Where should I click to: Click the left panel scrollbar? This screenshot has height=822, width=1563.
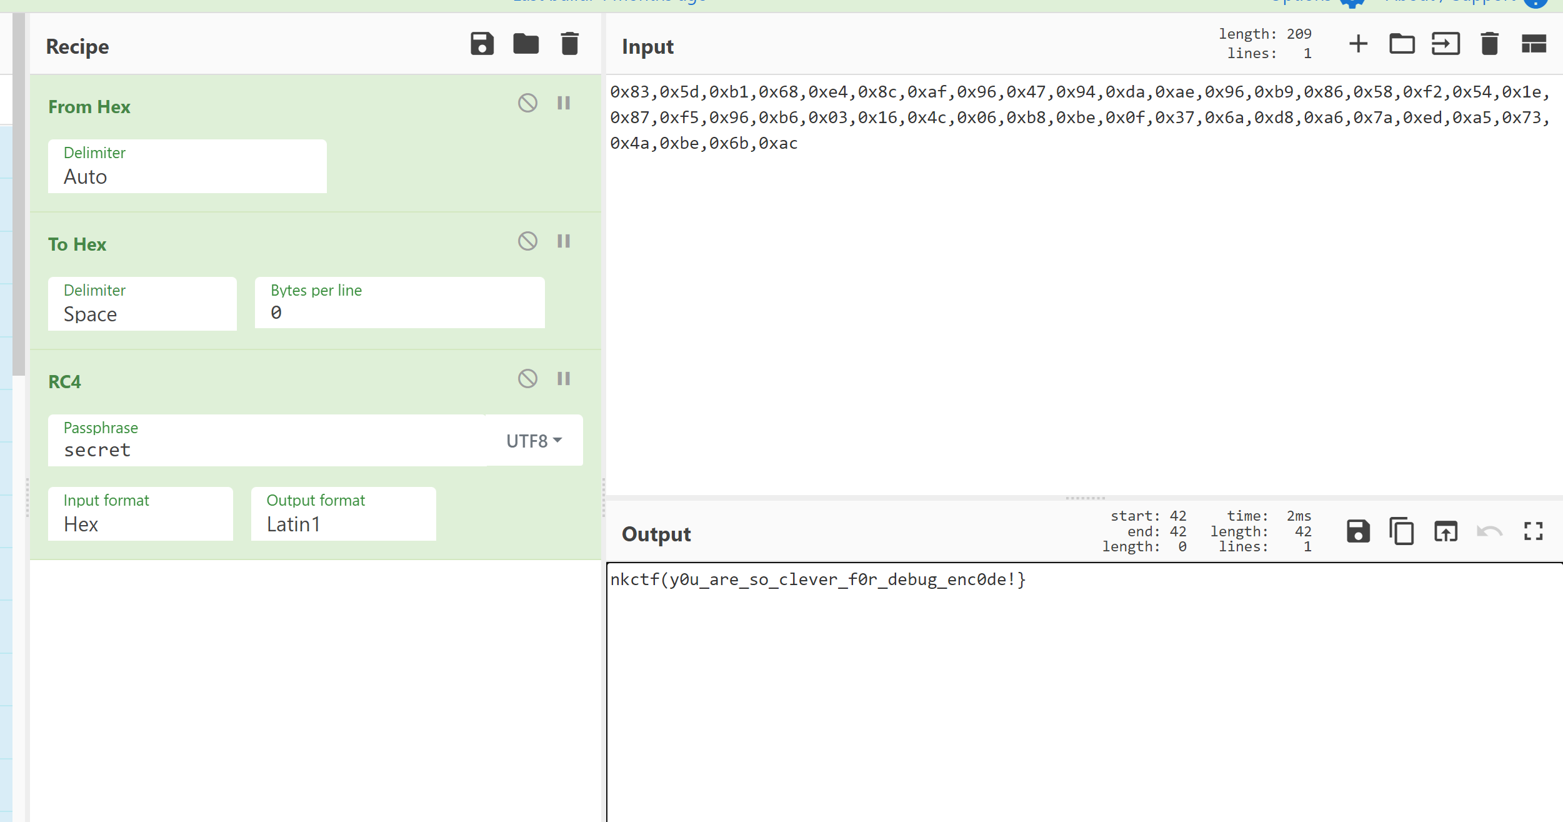19,194
